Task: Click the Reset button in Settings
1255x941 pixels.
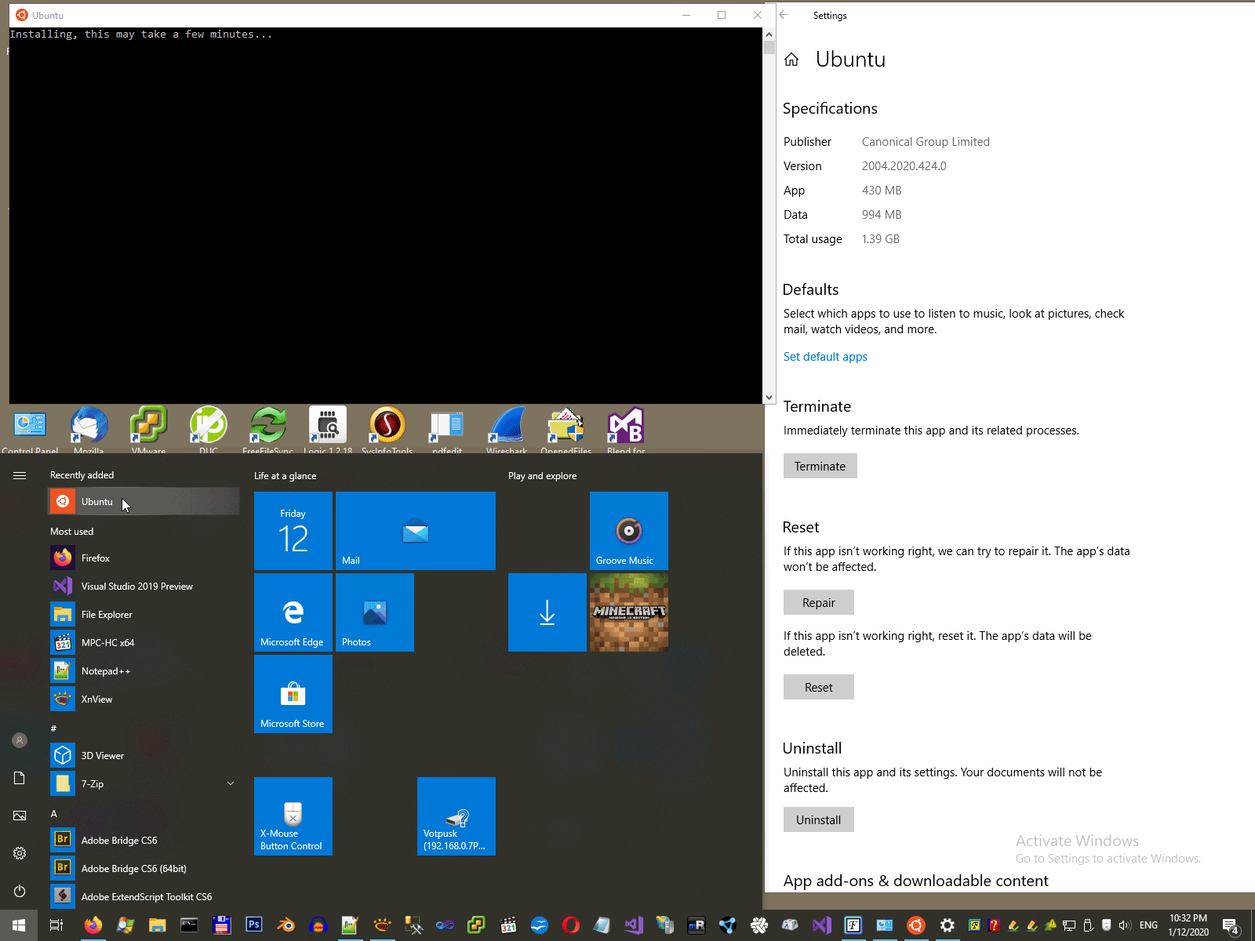Action: click(x=819, y=687)
